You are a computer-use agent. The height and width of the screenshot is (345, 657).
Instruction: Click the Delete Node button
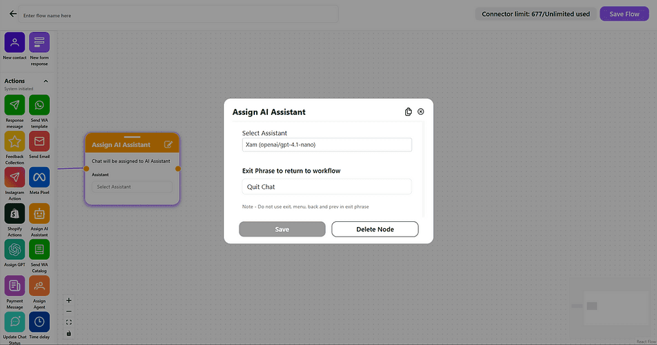(x=375, y=229)
